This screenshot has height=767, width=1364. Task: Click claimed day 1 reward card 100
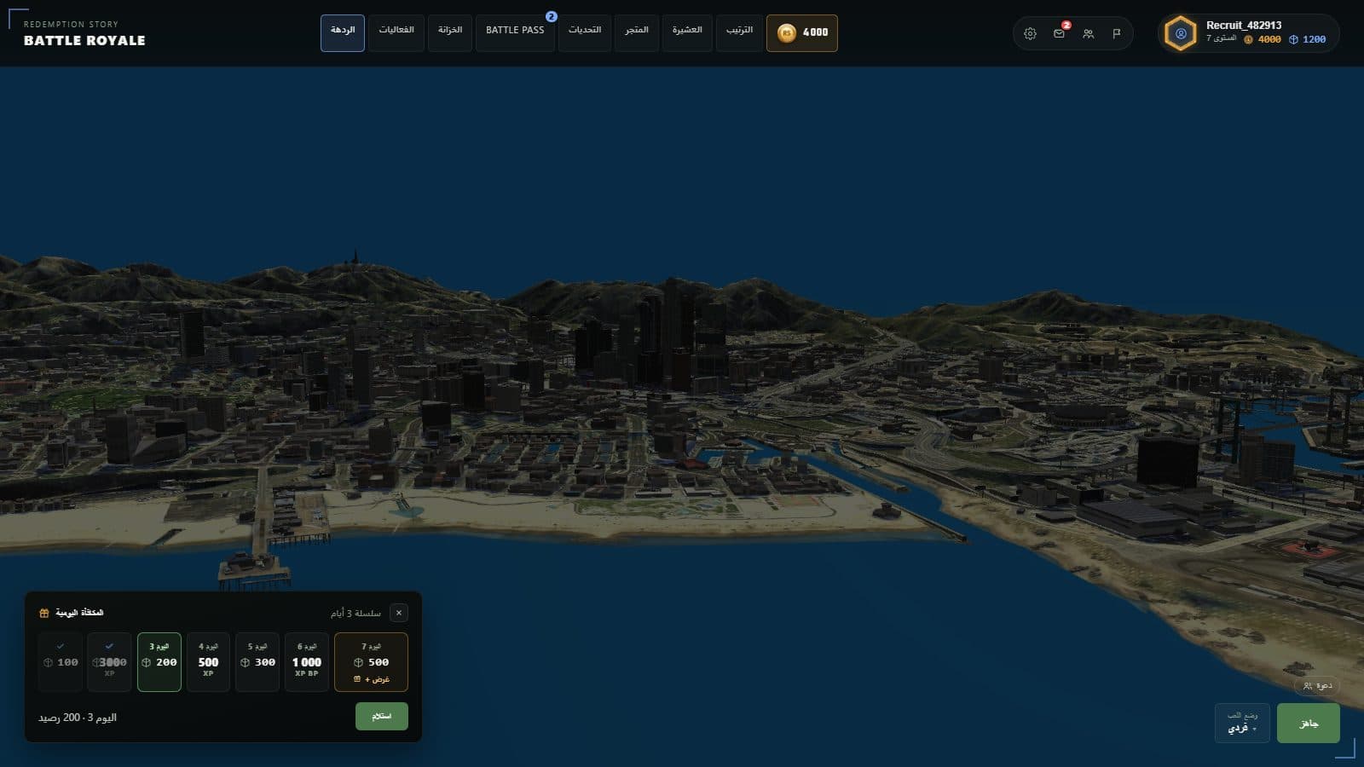(x=61, y=662)
